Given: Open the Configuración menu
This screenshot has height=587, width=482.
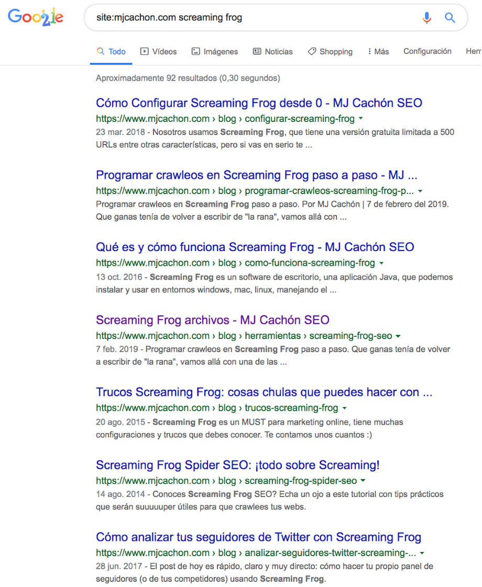Looking at the screenshot, I should coord(428,51).
